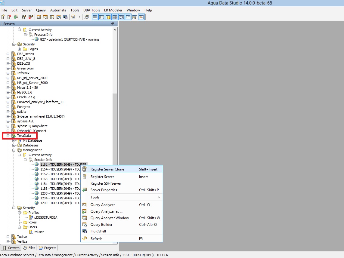Click the Unregister Server icon with red minus

pos(9,17)
